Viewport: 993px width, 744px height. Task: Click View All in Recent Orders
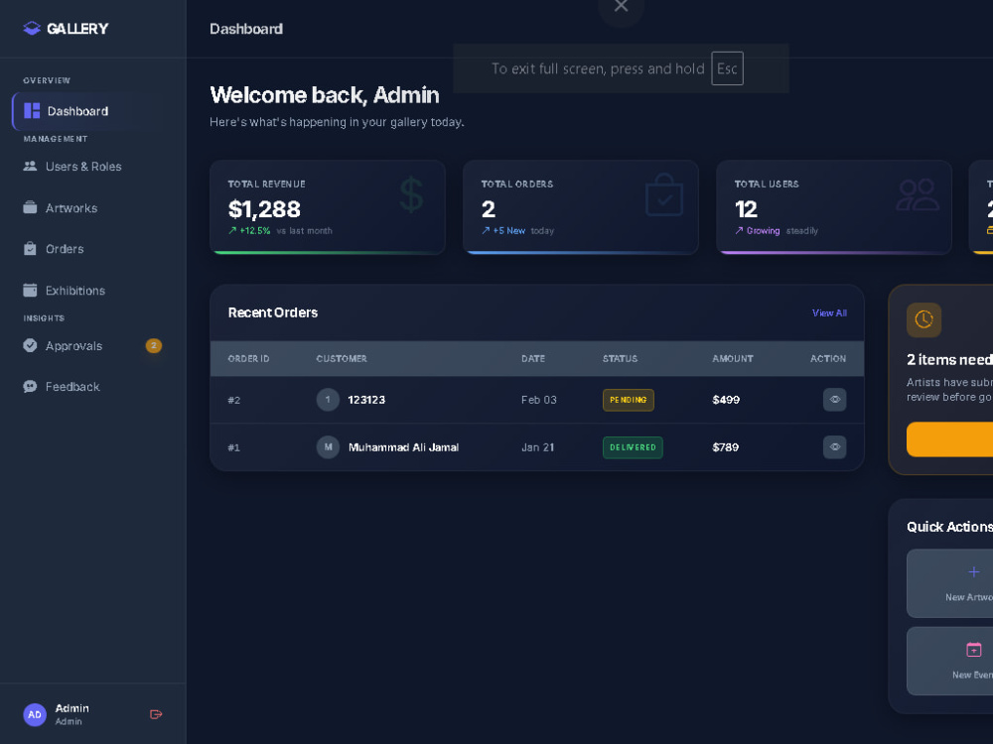click(829, 313)
